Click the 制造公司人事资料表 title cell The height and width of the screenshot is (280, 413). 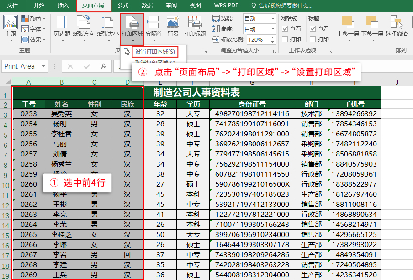196,92
